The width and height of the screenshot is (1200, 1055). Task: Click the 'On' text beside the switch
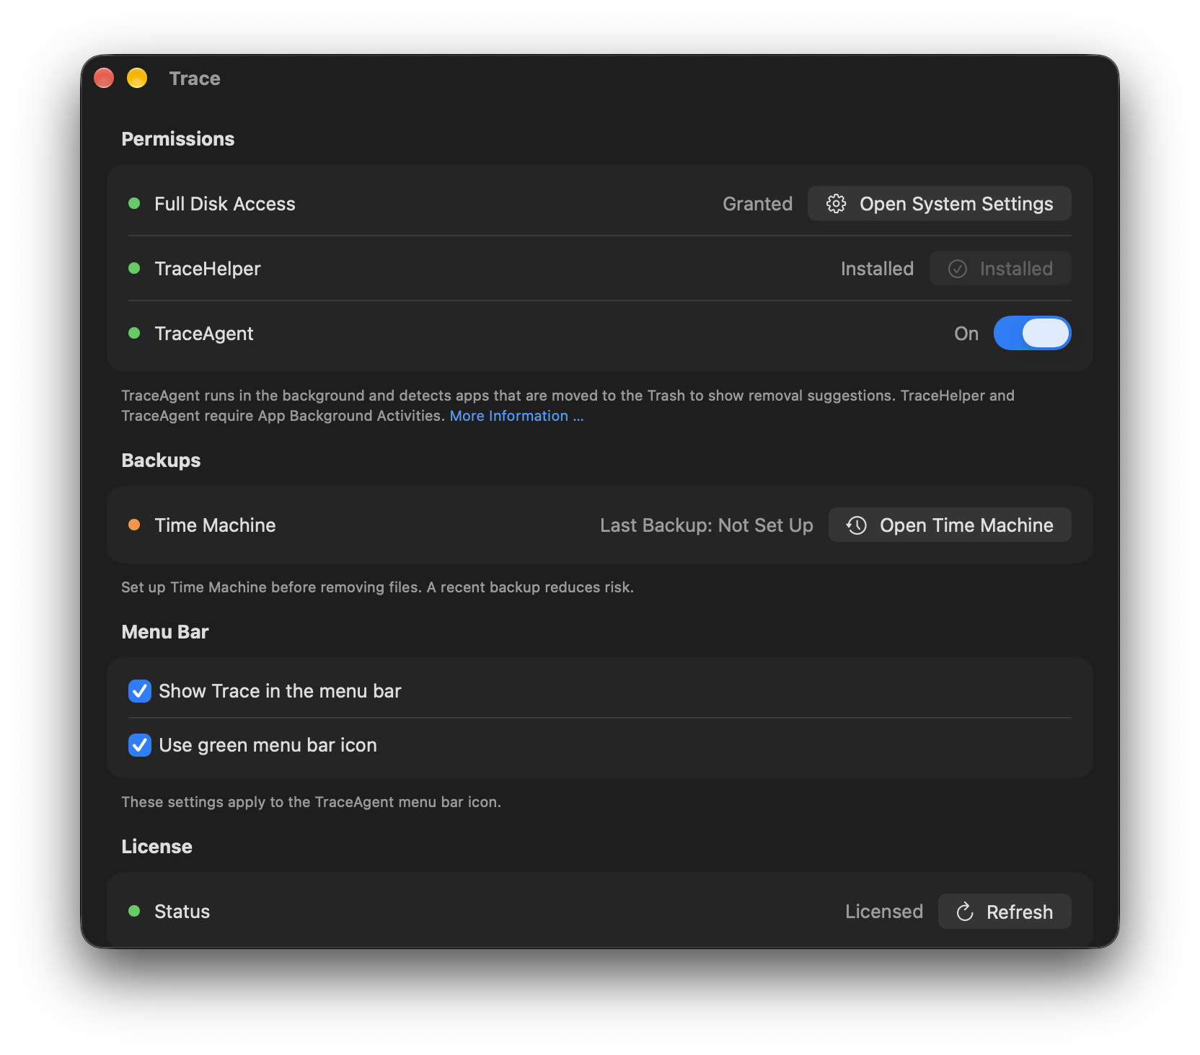(x=966, y=334)
